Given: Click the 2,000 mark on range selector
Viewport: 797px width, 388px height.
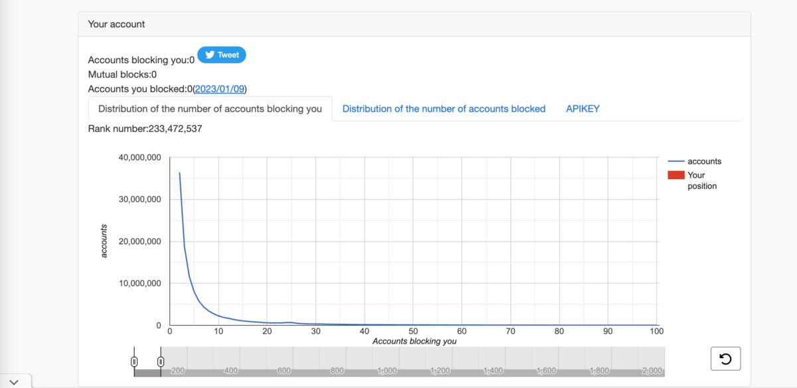Looking at the screenshot, I should (652, 371).
